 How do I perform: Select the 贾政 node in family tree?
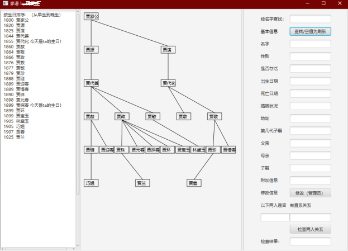(122, 116)
